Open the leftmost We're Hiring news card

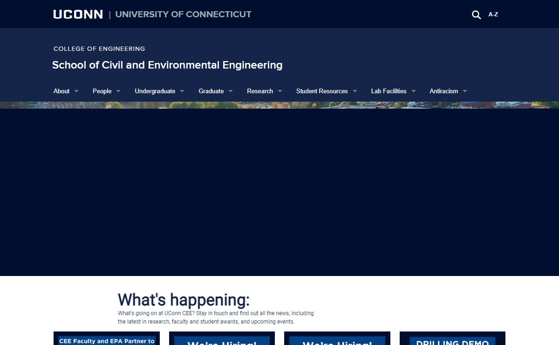[x=222, y=339]
